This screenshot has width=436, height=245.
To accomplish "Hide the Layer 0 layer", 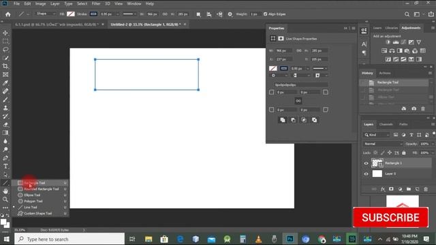I will (x=366, y=174).
